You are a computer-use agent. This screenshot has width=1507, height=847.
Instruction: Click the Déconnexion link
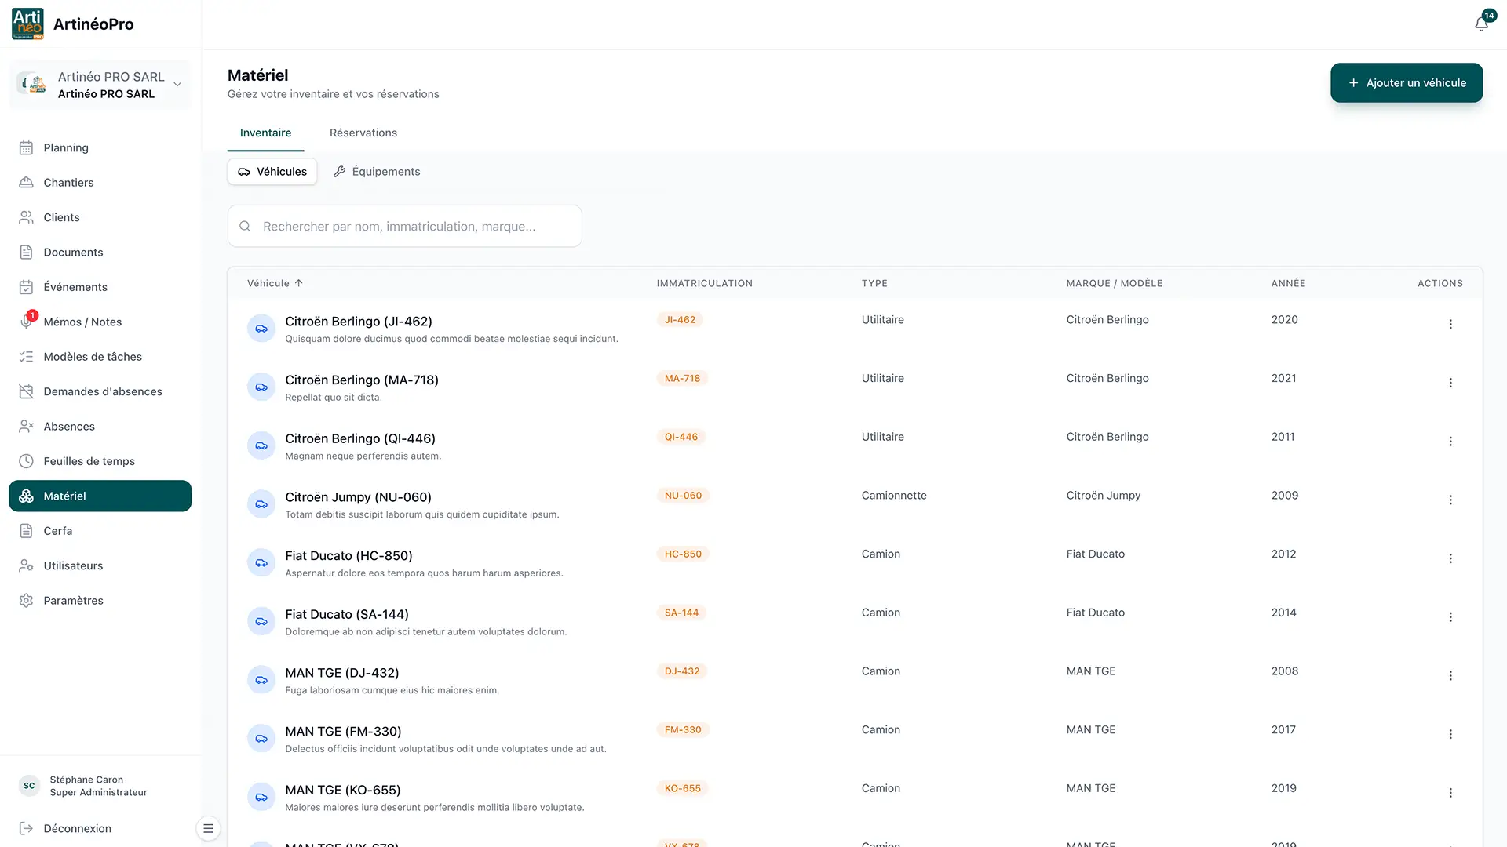pyautogui.click(x=77, y=828)
